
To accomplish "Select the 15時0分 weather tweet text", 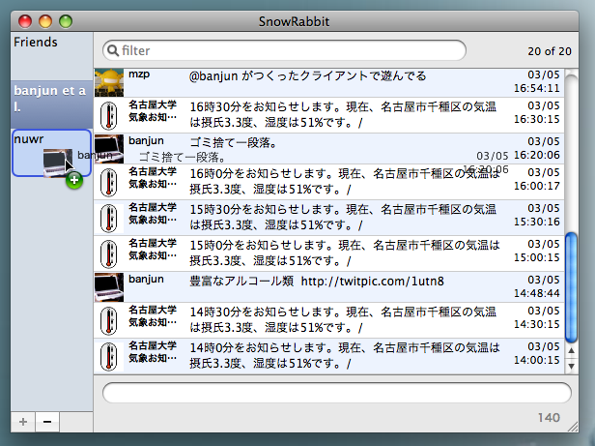I will (x=345, y=253).
